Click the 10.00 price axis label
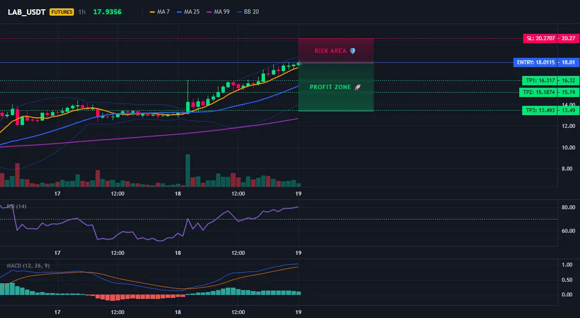 pyautogui.click(x=569, y=147)
